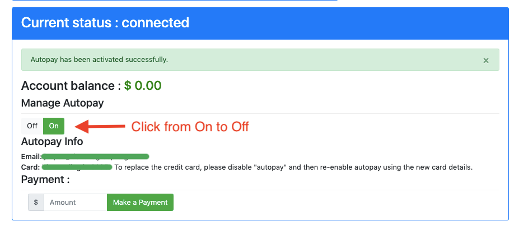Focus the Amount input field
The image size is (519, 226).
click(75, 203)
